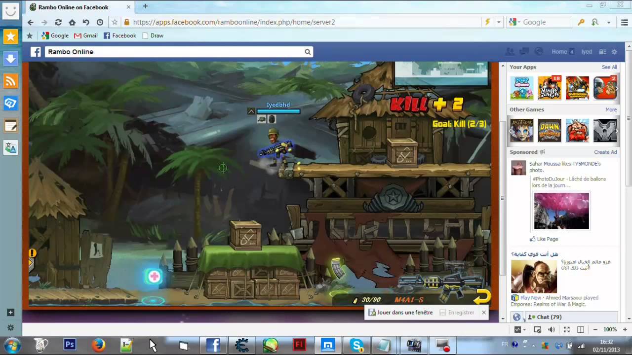Open Facebook friend requests icon
The height and width of the screenshot is (355, 632).
point(510,52)
